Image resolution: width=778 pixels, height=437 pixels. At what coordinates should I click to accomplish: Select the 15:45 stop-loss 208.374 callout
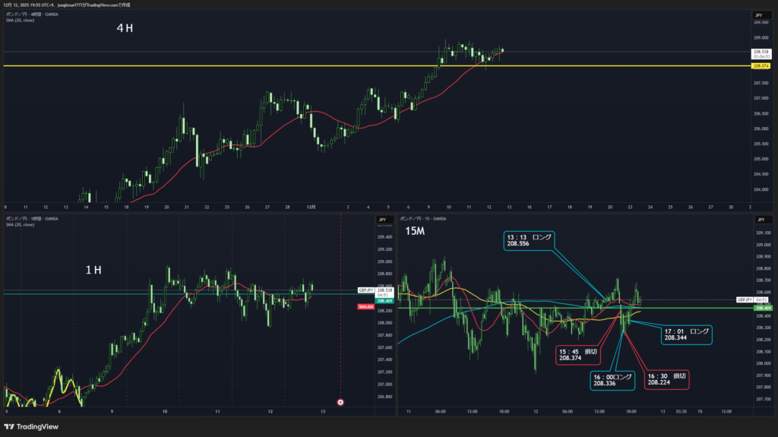pyautogui.click(x=577, y=354)
